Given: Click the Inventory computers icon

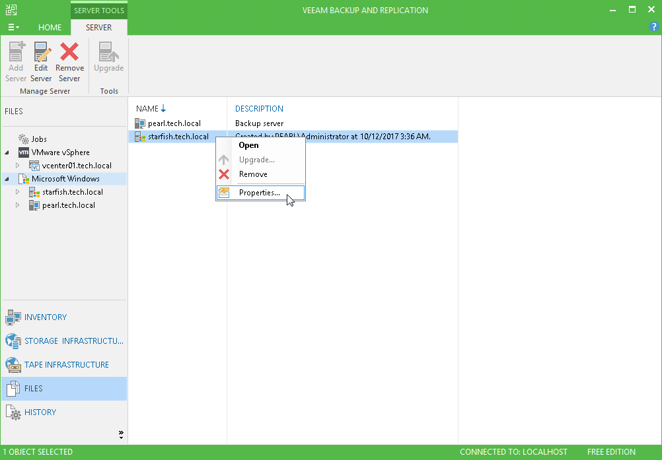Looking at the screenshot, I should pyautogui.click(x=13, y=317).
